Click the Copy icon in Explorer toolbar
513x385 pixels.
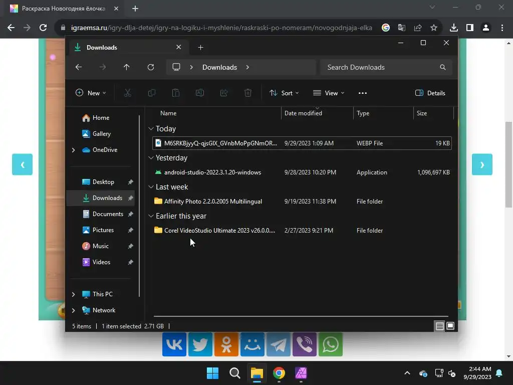(151, 93)
